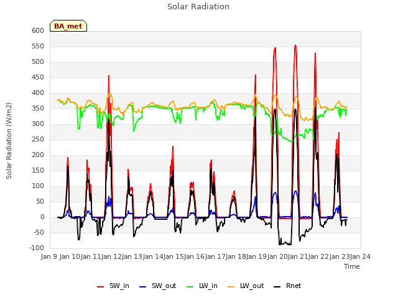Select the SW_in legend label
This screenshot has height=298, width=398.
tap(119, 286)
